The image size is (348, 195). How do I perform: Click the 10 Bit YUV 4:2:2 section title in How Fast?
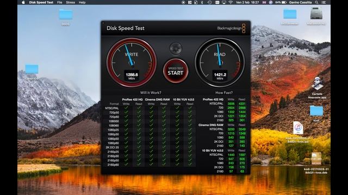pyautogui.click(x=213, y=151)
